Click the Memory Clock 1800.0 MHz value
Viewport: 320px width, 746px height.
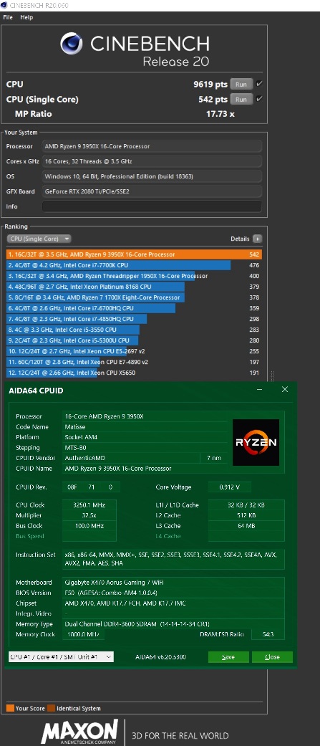(x=83, y=634)
